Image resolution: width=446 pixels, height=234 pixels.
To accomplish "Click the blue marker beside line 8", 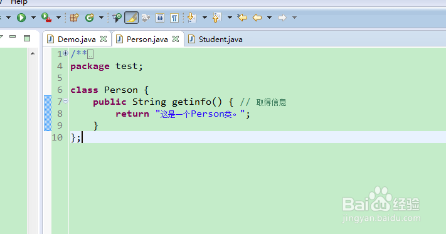I will (48, 113).
